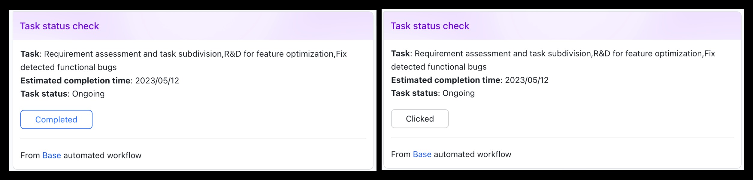Open Base link in the Clicked-button card

coord(422,154)
